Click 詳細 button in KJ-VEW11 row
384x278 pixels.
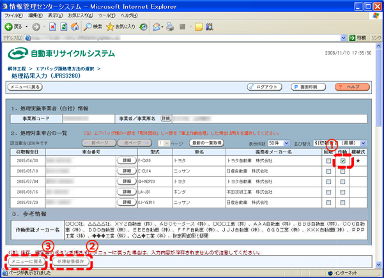[x=127, y=202]
